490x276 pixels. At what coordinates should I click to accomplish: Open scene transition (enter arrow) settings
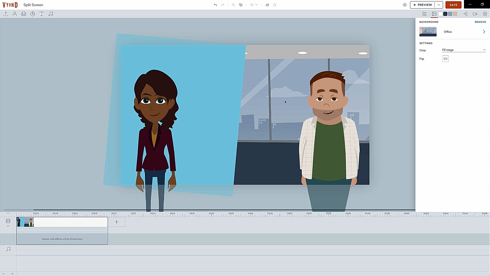coord(465,14)
